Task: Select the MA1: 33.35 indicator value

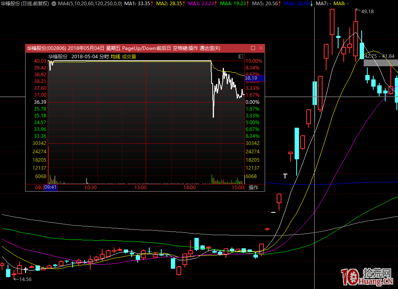Action: tap(139, 4)
